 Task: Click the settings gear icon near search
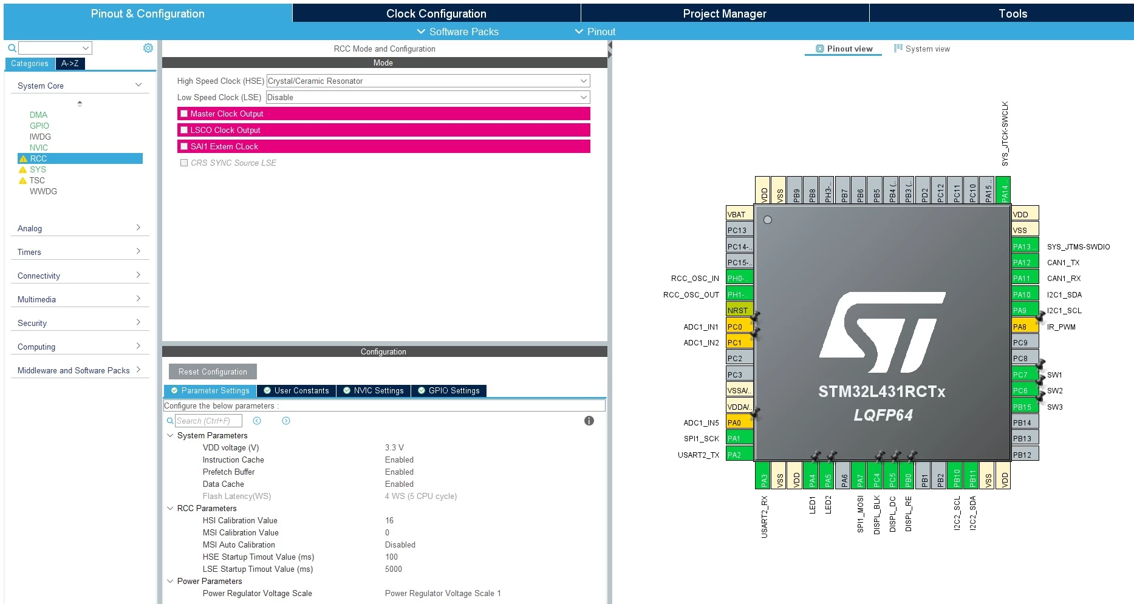pos(148,48)
